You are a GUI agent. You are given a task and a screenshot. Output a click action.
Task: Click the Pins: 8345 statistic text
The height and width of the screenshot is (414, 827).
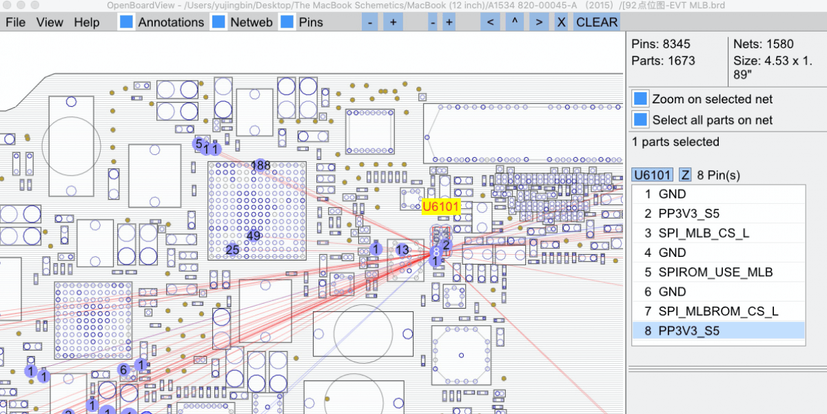[661, 44]
